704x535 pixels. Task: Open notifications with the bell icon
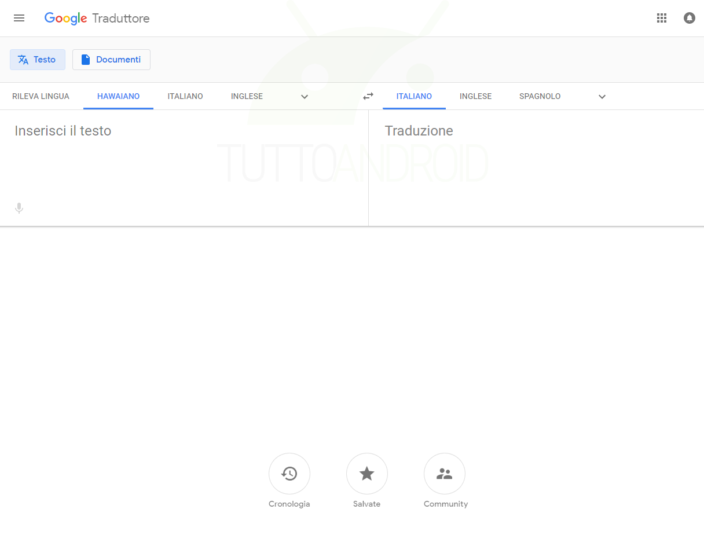(689, 18)
